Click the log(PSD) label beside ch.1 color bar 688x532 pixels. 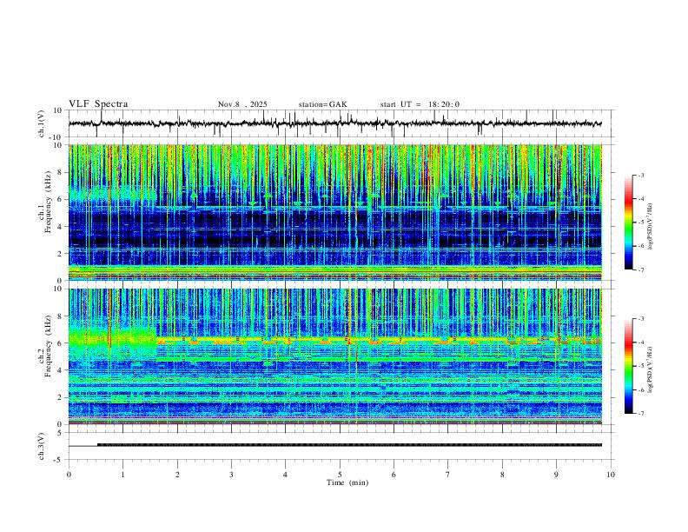coord(650,227)
